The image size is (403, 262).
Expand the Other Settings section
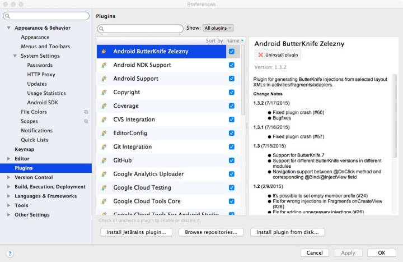coord(9,215)
